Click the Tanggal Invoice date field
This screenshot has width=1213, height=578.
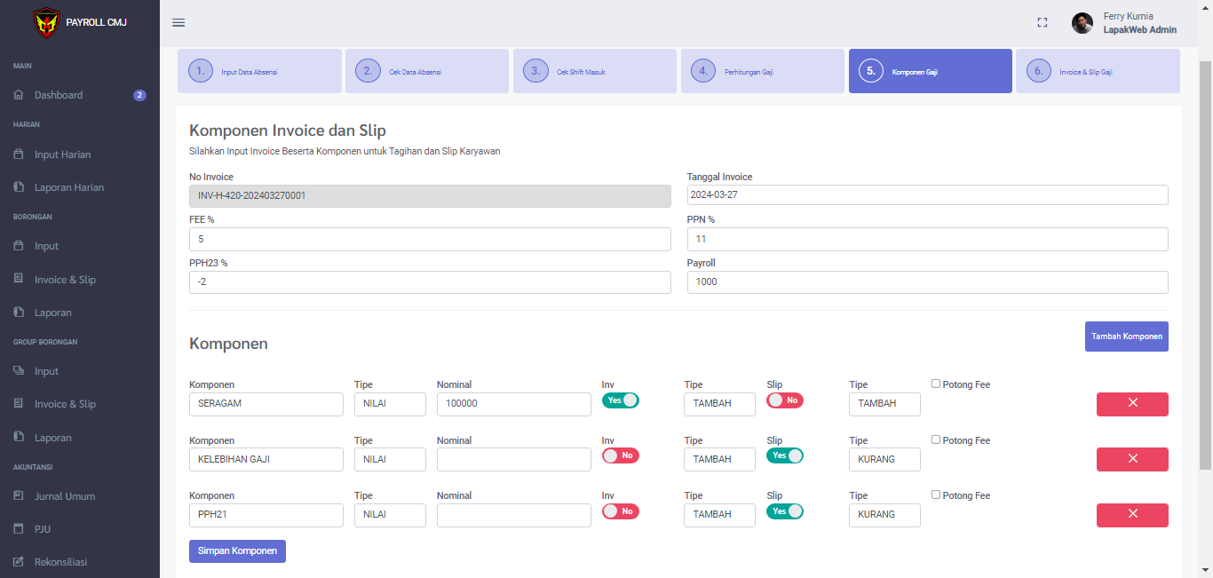click(x=927, y=195)
